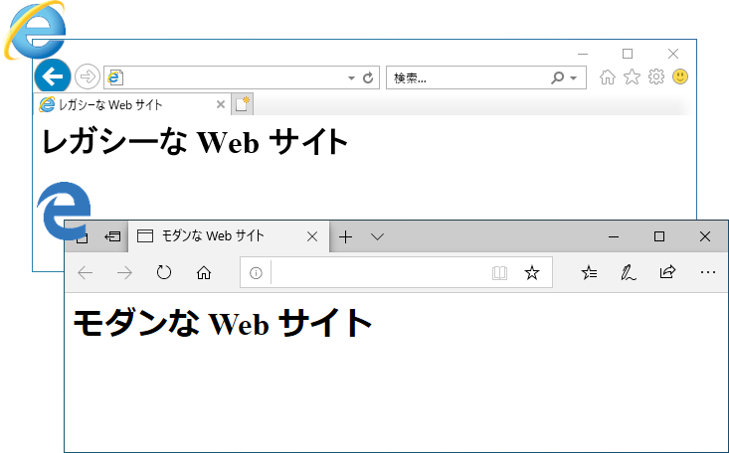
Task: Maximize the Edge window
Action: (x=658, y=236)
